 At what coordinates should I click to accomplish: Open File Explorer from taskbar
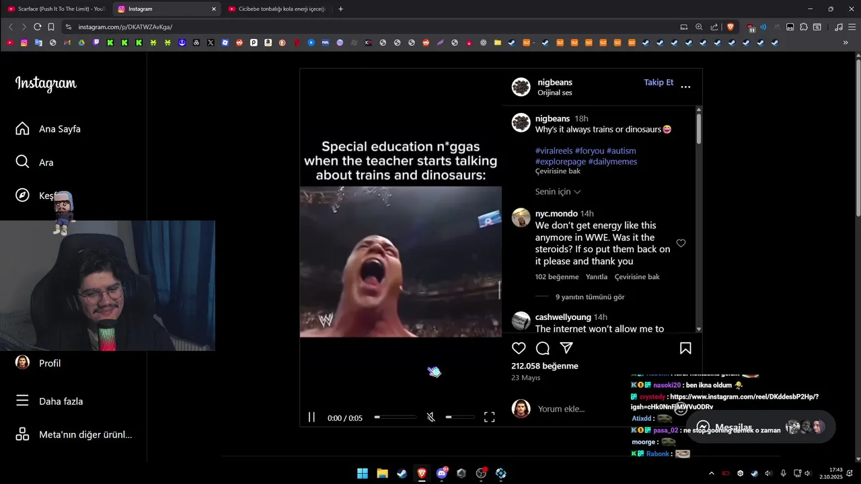[x=382, y=473]
